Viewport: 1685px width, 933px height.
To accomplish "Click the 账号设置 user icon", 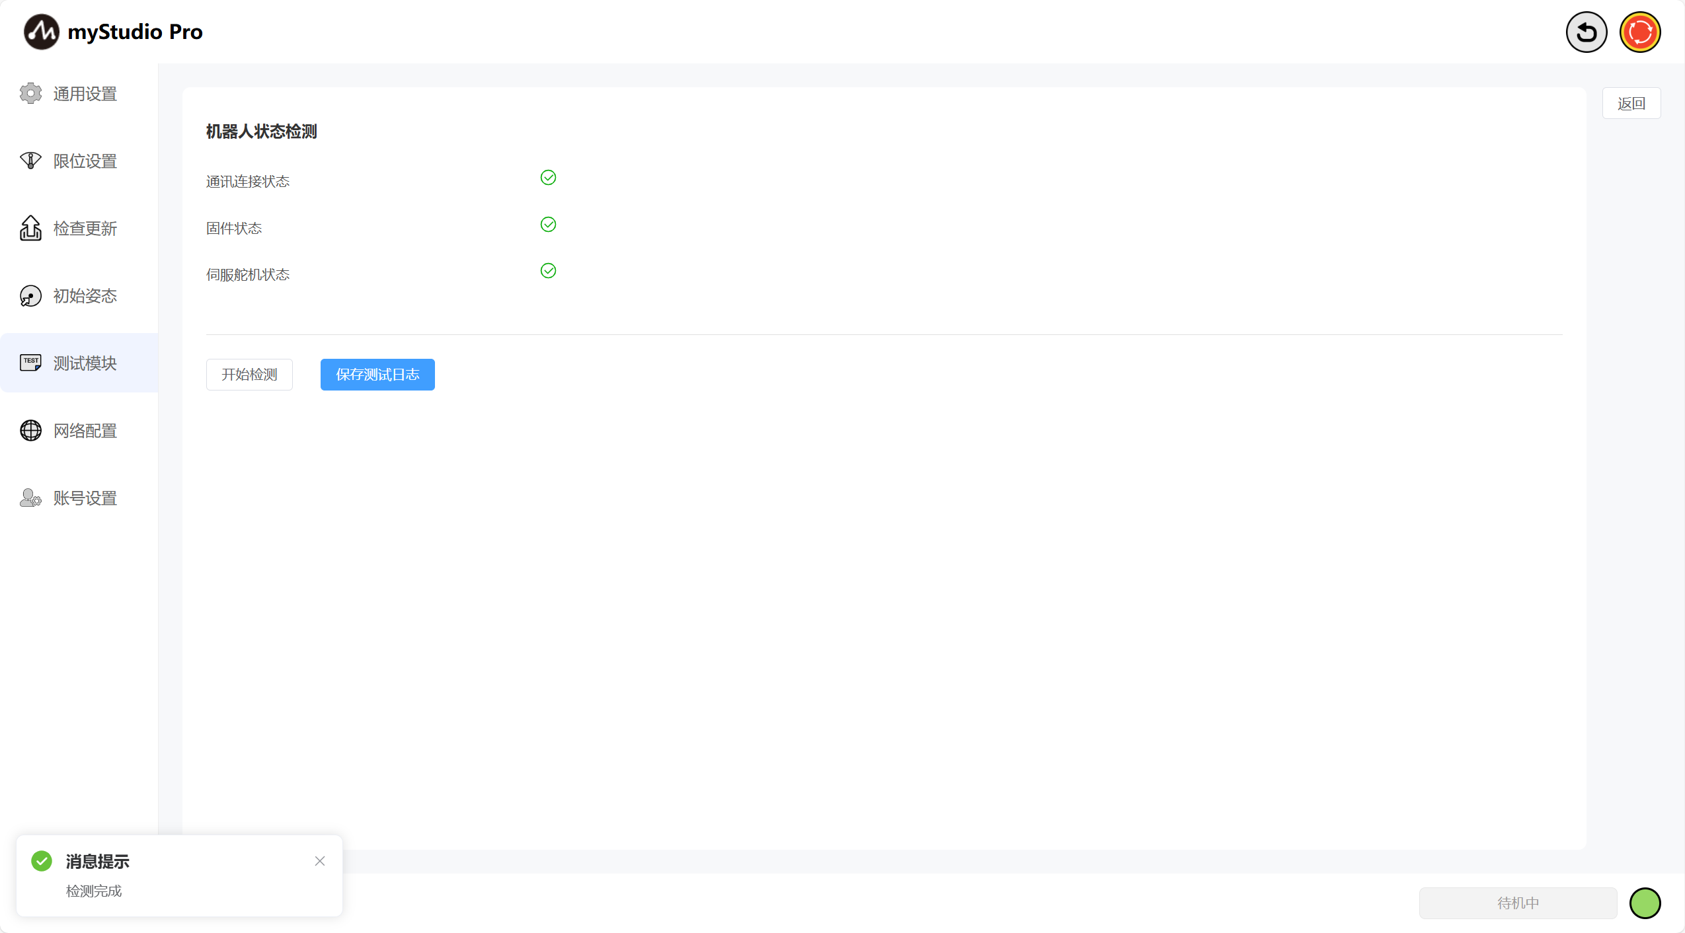I will pyautogui.click(x=30, y=498).
